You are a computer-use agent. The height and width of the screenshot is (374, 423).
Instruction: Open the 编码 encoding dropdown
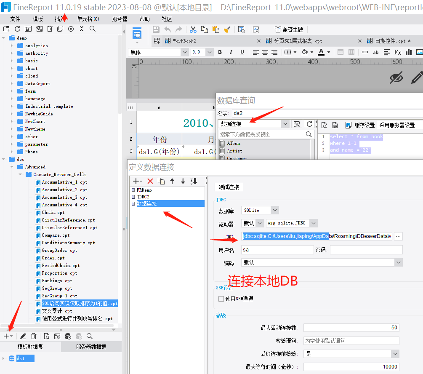[x=399, y=262]
